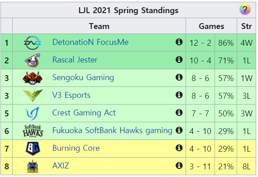Viewport: 258px width, 177px height.
Task: Open the Rascal Jester team link
Action: click(x=75, y=60)
